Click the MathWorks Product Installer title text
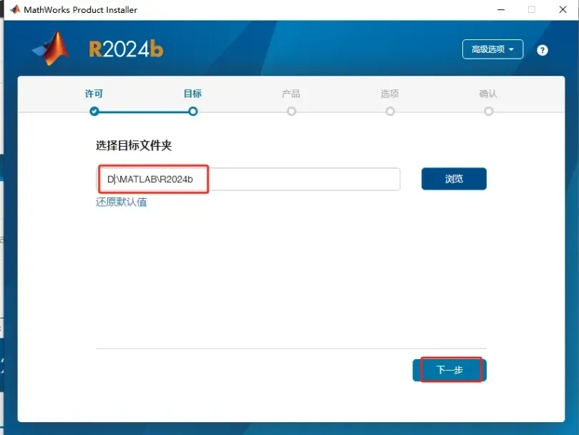The width and height of the screenshot is (579, 435). click(80, 10)
